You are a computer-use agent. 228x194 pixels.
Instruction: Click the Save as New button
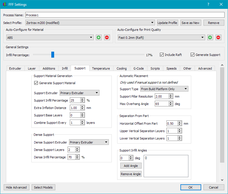tap(190, 23)
